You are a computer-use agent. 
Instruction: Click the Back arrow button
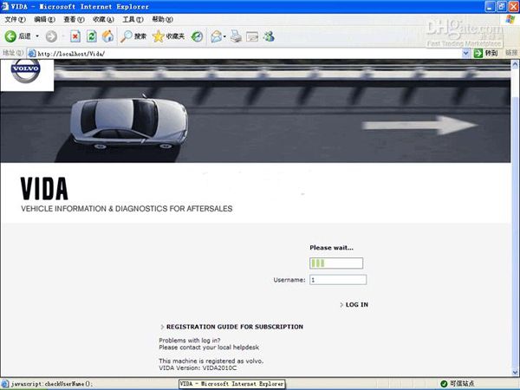[x=11, y=36]
